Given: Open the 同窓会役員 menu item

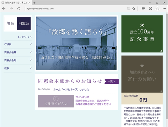Looking at the screenshot, I should tap(17, 52).
